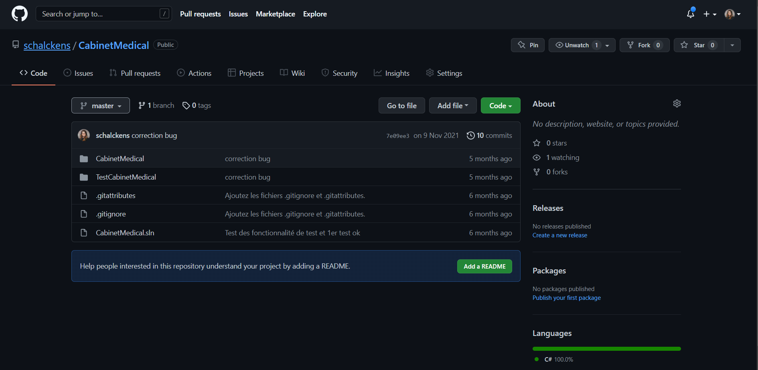This screenshot has height=370, width=758.
Task: Expand the star lists dropdown arrow
Action: point(732,45)
